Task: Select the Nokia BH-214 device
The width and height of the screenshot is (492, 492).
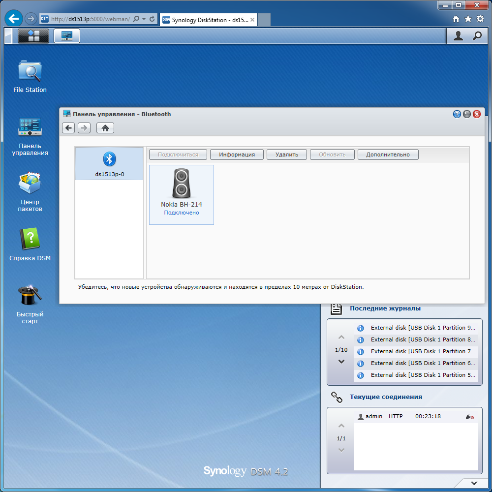Action: (x=182, y=195)
